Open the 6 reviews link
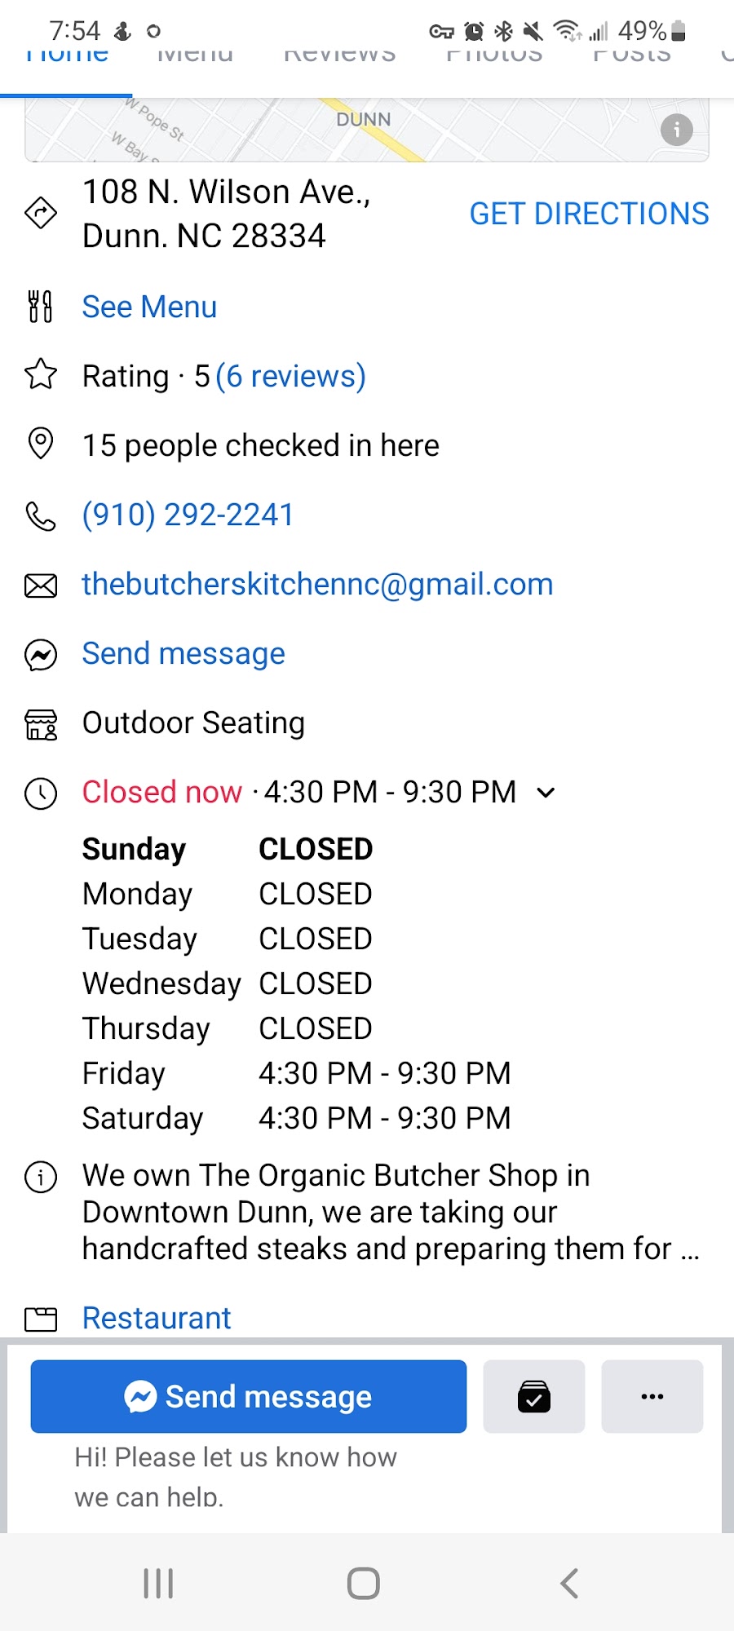This screenshot has width=734, height=1631. (290, 376)
